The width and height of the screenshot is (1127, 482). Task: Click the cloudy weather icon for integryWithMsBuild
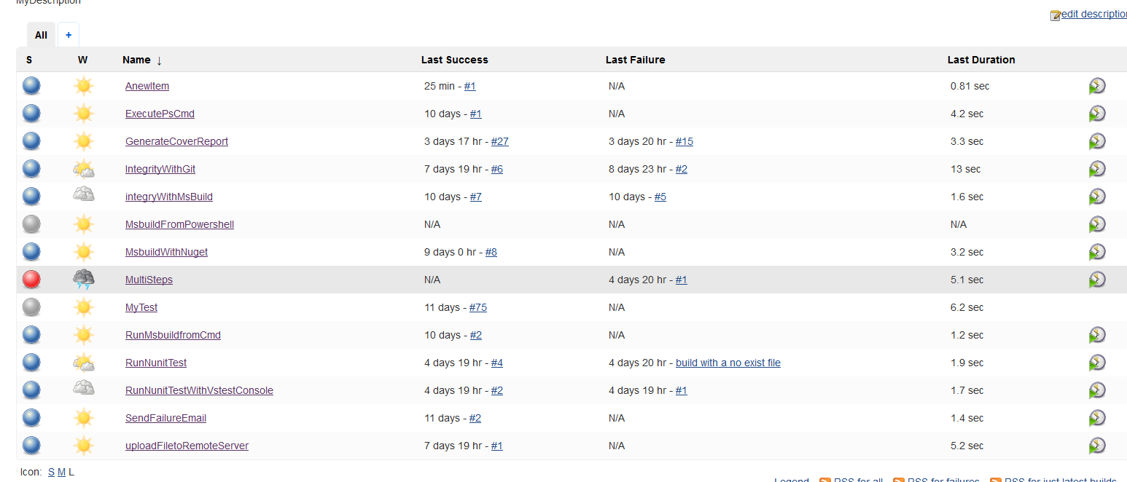click(83, 197)
